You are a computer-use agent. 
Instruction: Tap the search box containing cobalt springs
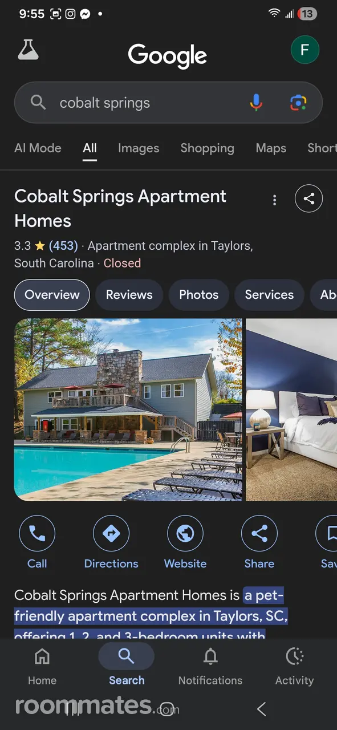click(168, 103)
